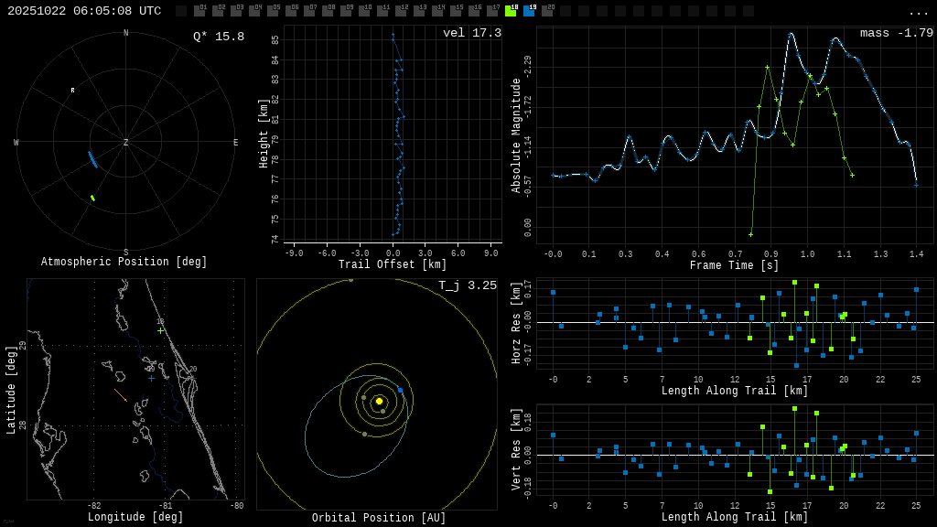
Task: Enable camera box 01 in top strip
Action: click(x=199, y=11)
